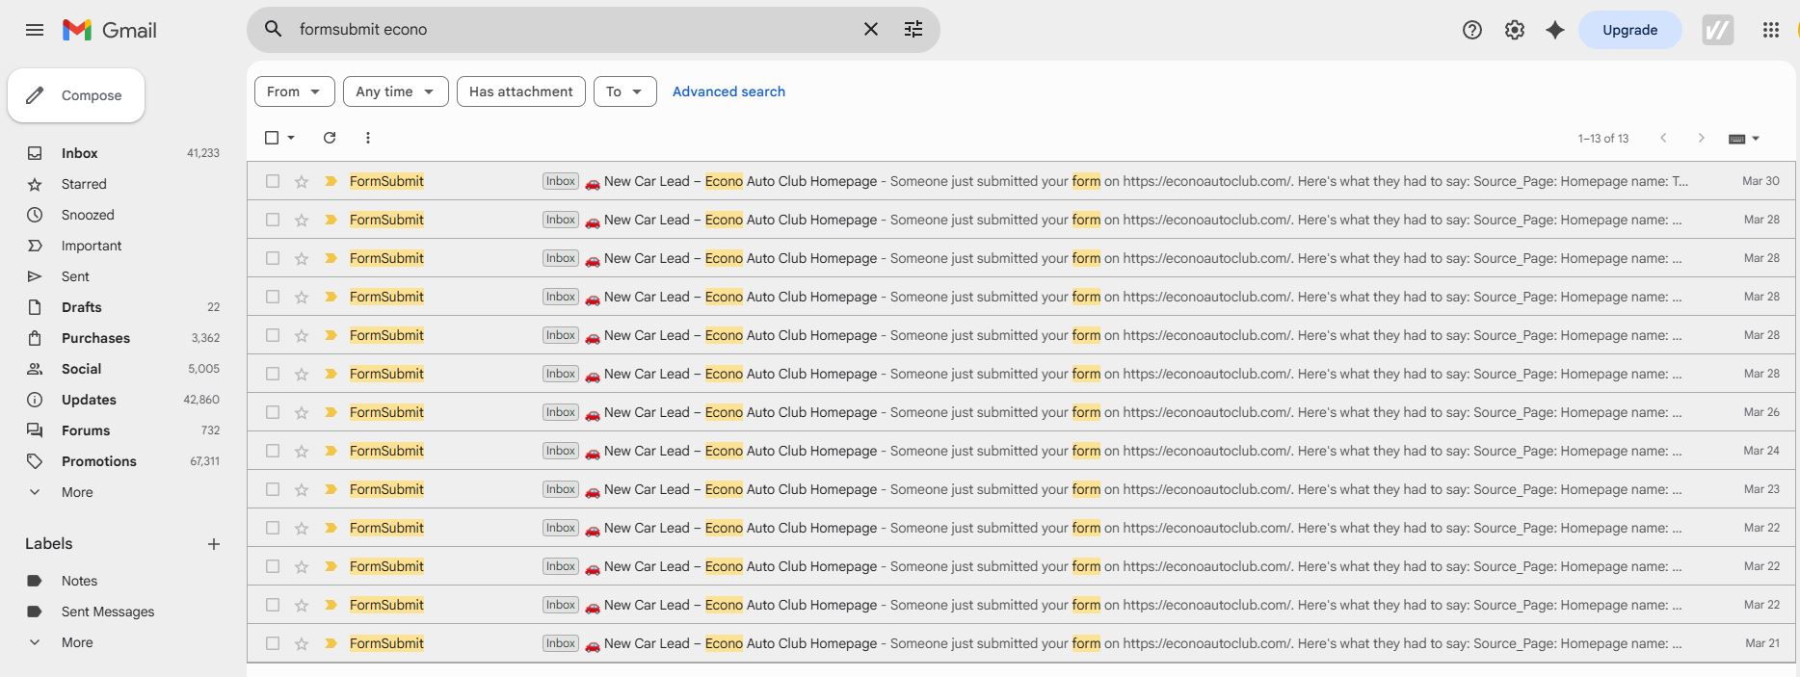Click the search magnifier icon
This screenshot has height=677, width=1800.
[x=274, y=29]
